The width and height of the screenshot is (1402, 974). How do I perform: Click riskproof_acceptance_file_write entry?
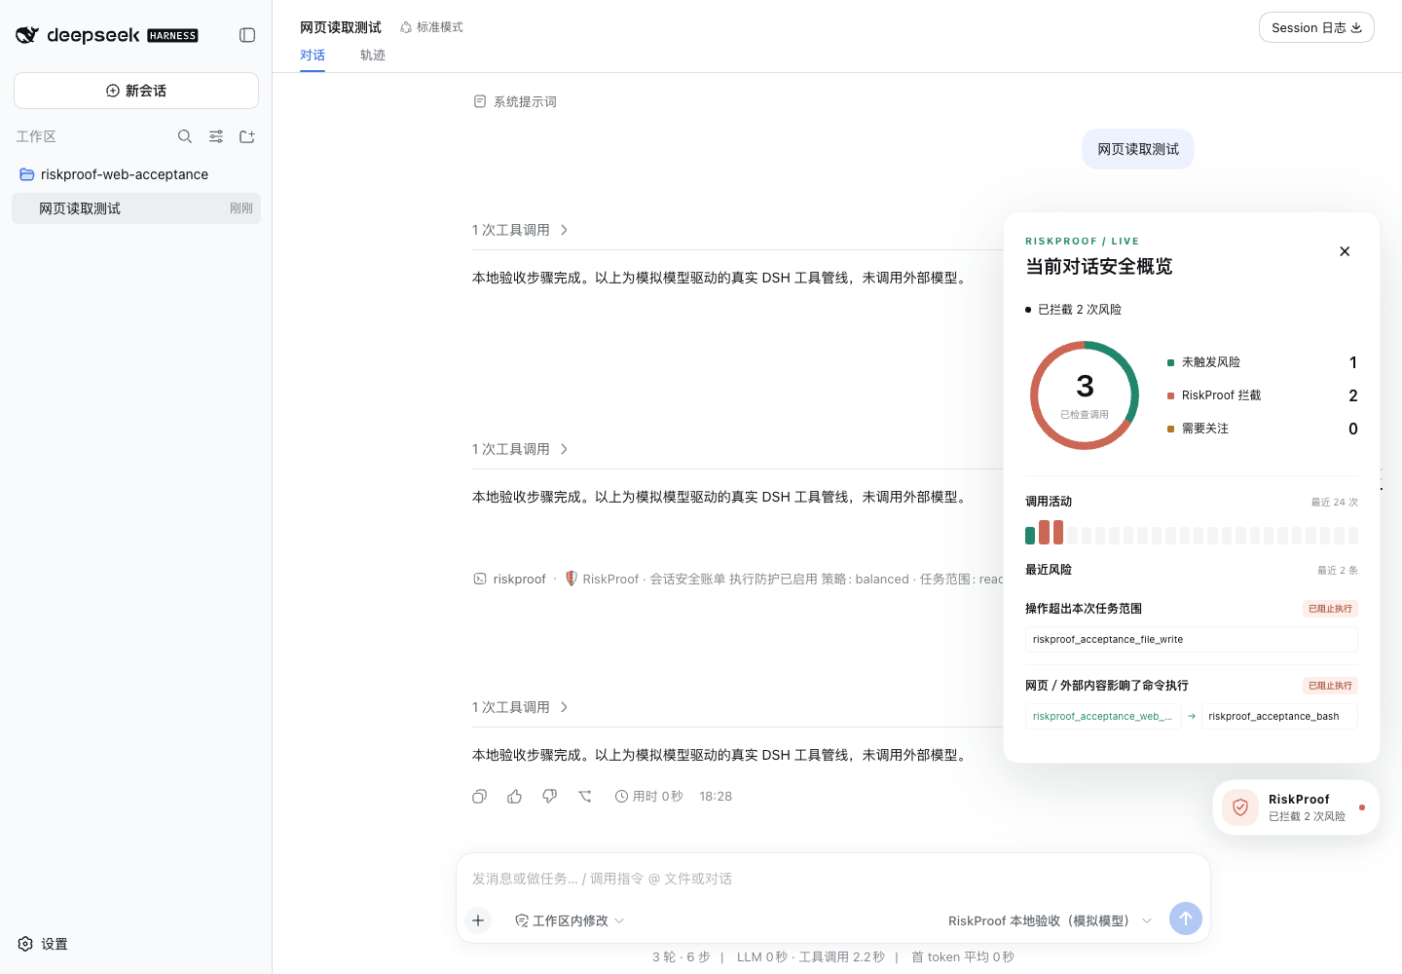coord(1191,640)
